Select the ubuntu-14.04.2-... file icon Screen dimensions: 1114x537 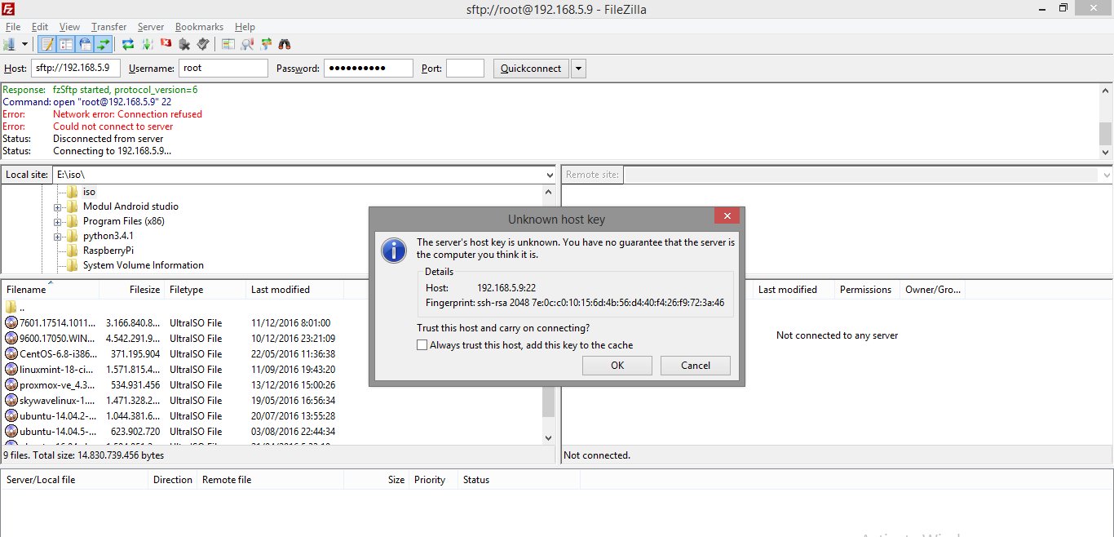[x=11, y=416]
